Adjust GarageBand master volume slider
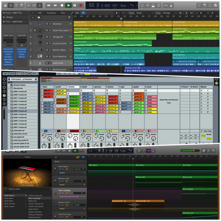The image size is (221, 221). coord(190,151)
